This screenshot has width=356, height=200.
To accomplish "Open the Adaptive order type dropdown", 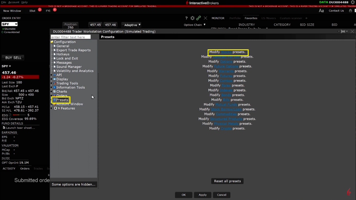I will coord(132,25).
